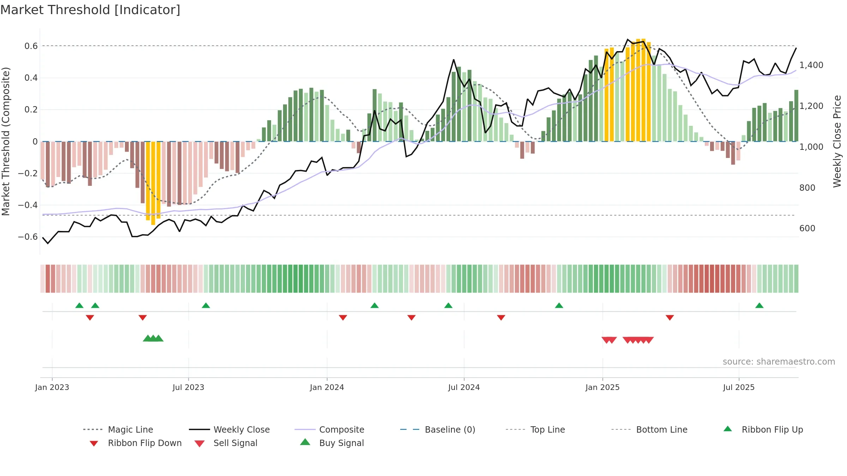
Task: Click the Market Threshold (Composite) axis title
Action: [x=6, y=141]
